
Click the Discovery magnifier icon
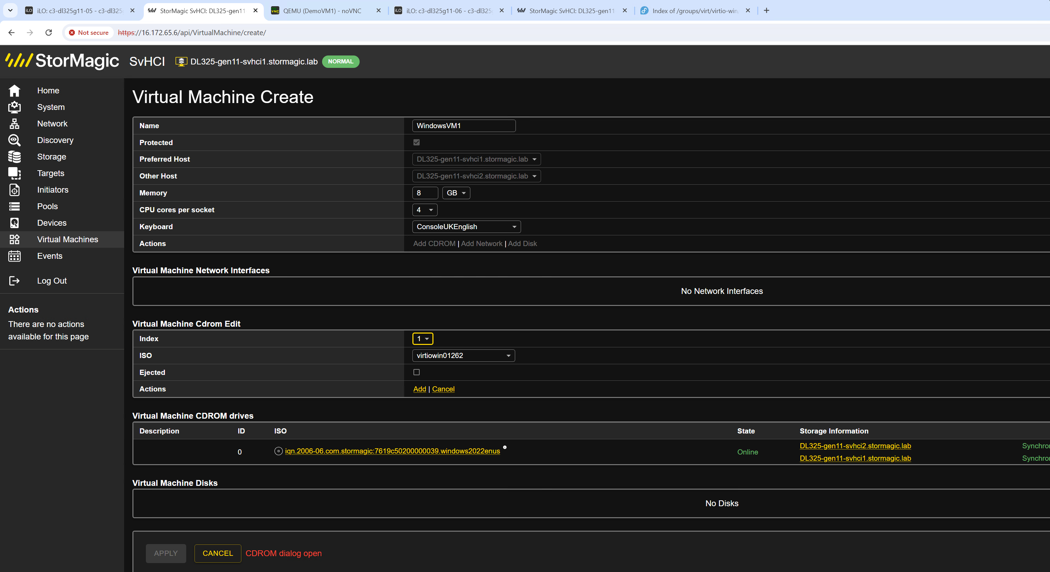coord(14,140)
